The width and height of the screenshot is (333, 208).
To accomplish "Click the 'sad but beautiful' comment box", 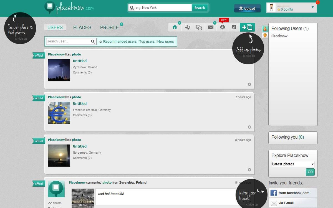I will pyautogui.click(x=170, y=197).
